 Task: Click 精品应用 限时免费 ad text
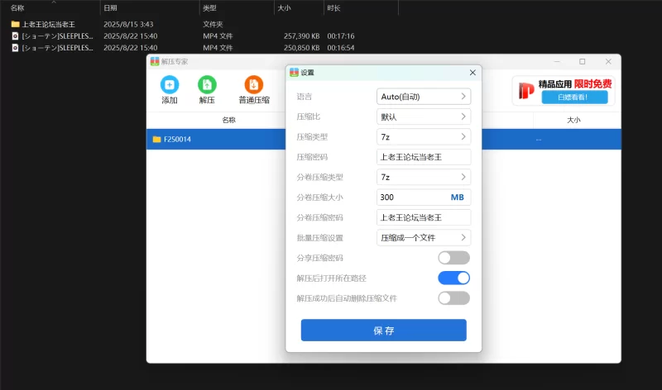[x=574, y=84]
